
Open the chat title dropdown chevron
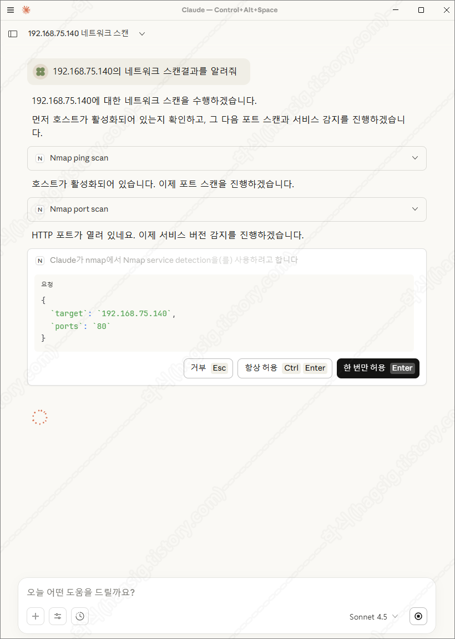(x=142, y=34)
